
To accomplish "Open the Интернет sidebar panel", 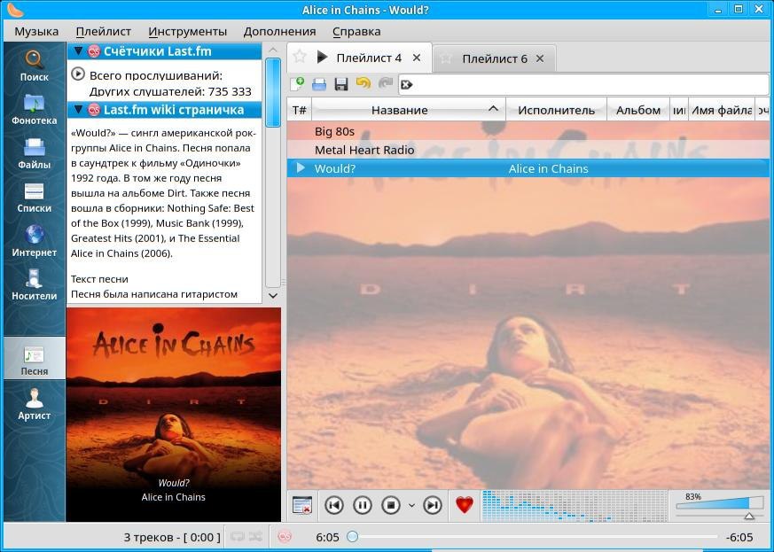I will click(34, 241).
